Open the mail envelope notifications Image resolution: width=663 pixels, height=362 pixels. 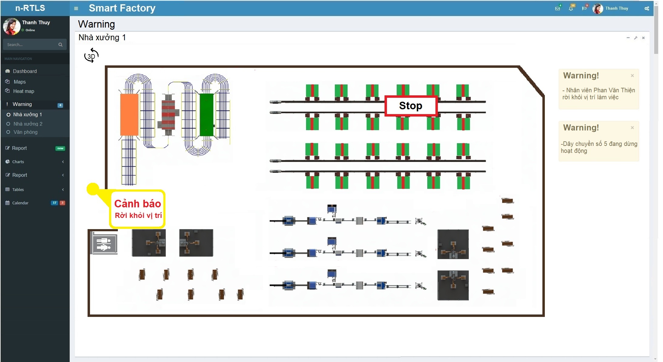click(x=557, y=8)
